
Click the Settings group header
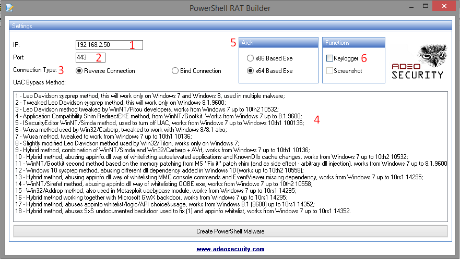coord(230,26)
